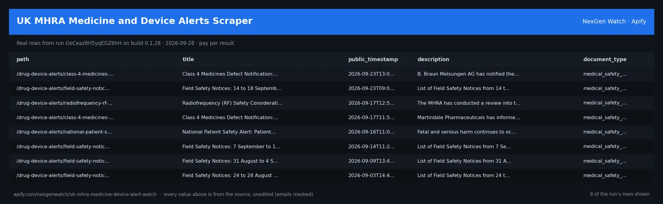Click the field-safety-notic path in the 24 to 28 August row
Screen dimensions: 663x204
(x=63, y=175)
